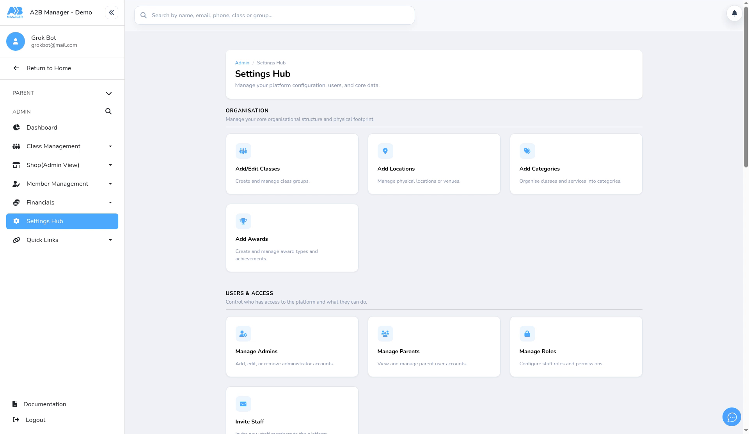Click the Return to Home arrow icon

16,68
